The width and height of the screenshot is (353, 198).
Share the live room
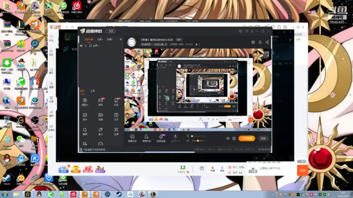coord(267,42)
